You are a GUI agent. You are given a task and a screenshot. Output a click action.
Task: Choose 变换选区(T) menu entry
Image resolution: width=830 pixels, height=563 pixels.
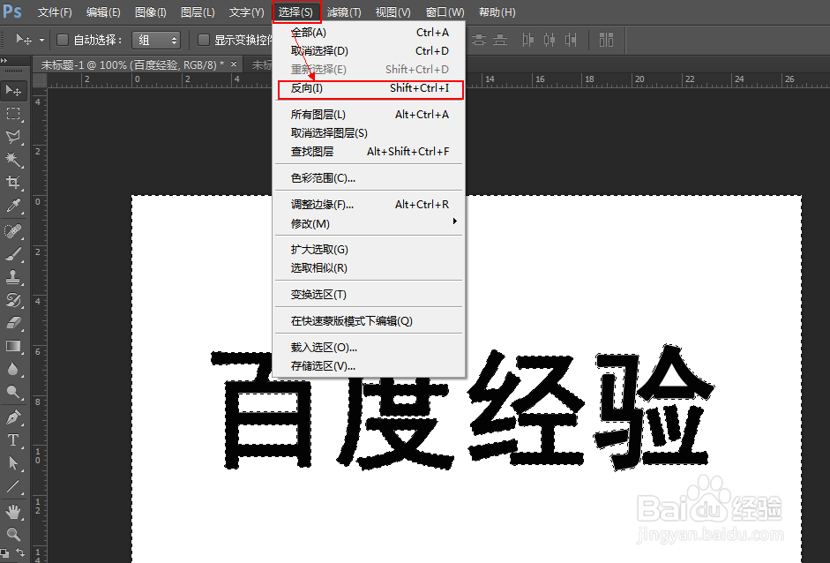point(369,295)
